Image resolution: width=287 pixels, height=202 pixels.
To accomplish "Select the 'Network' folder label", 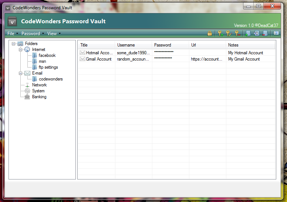I will tap(39, 85).
